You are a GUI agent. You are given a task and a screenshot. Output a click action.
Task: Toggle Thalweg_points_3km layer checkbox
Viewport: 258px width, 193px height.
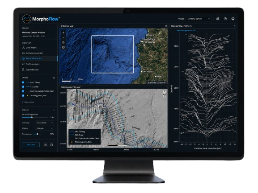click(x=23, y=95)
